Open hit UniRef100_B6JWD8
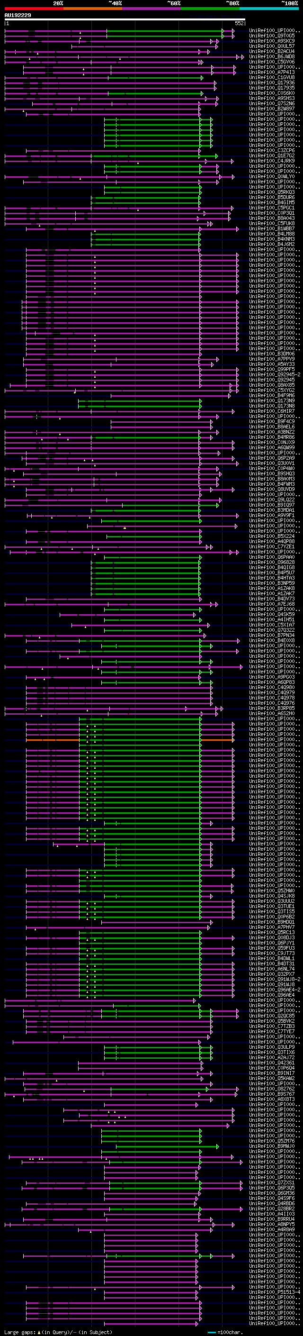303x1336 pixels. point(272,56)
